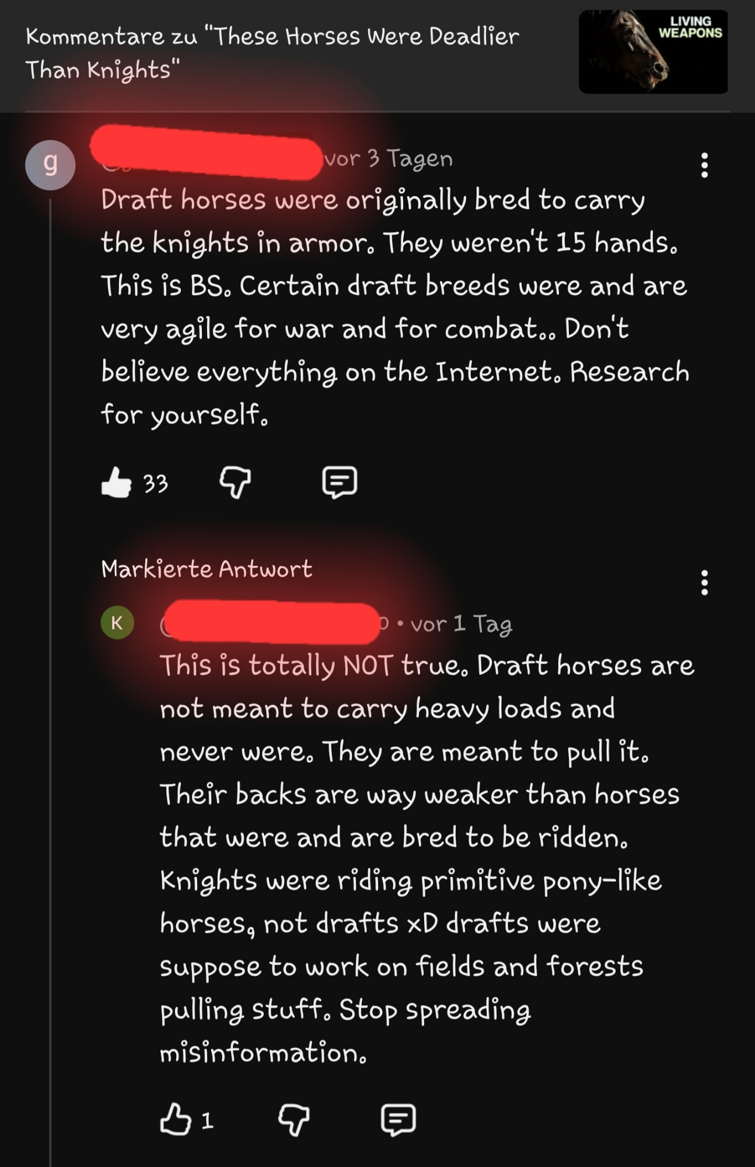This screenshot has width=755, height=1167.
Task: Unlike the top comment with 33 likes
Action: pyautogui.click(x=117, y=483)
